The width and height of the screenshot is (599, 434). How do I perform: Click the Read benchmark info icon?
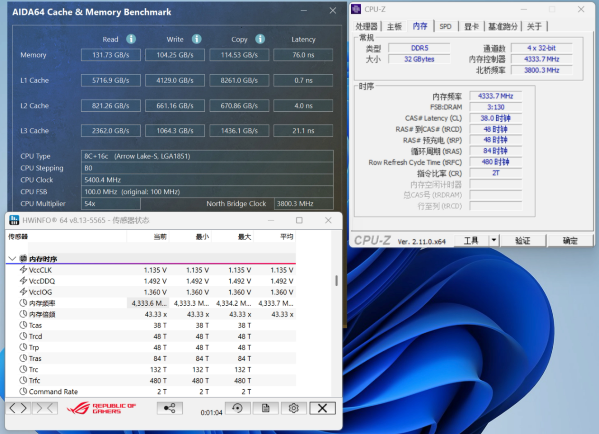pyautogui.click(x=131, y=39)
